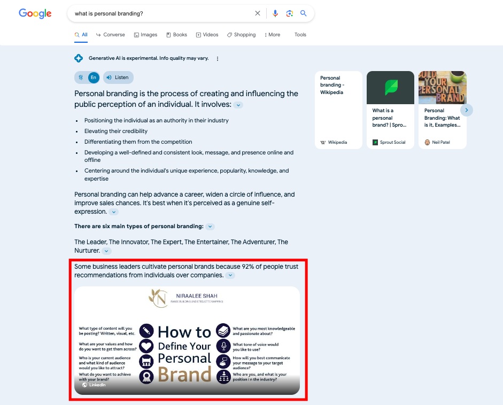Open the More search filters menu

click(x=272, y=35)
